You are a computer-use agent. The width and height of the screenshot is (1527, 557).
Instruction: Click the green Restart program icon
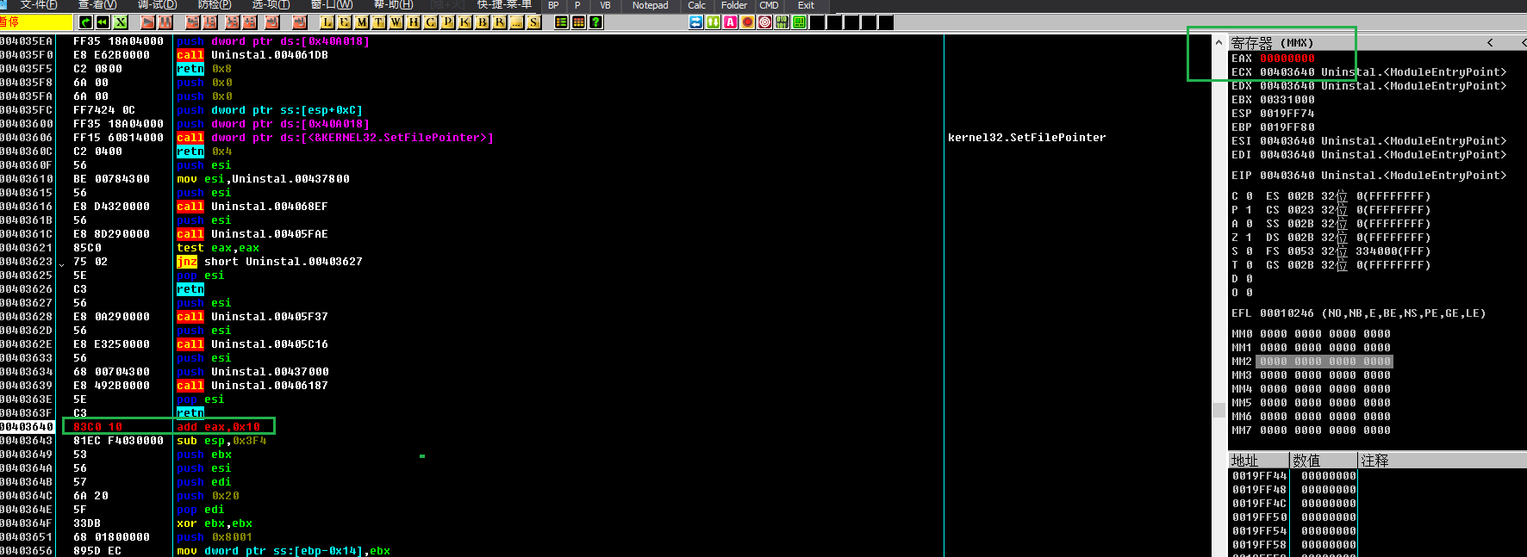tap(86, 22)
